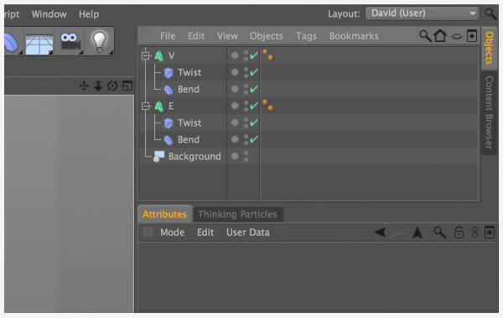
Task: Toggle the checkmark for Twist under E
Action: click(x=254, y=123)
